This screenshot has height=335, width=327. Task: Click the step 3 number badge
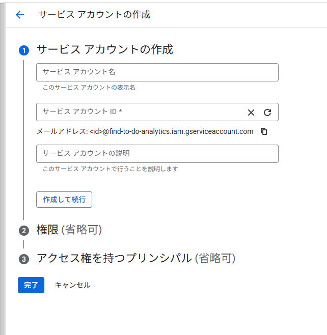click(x=24, y=259)
